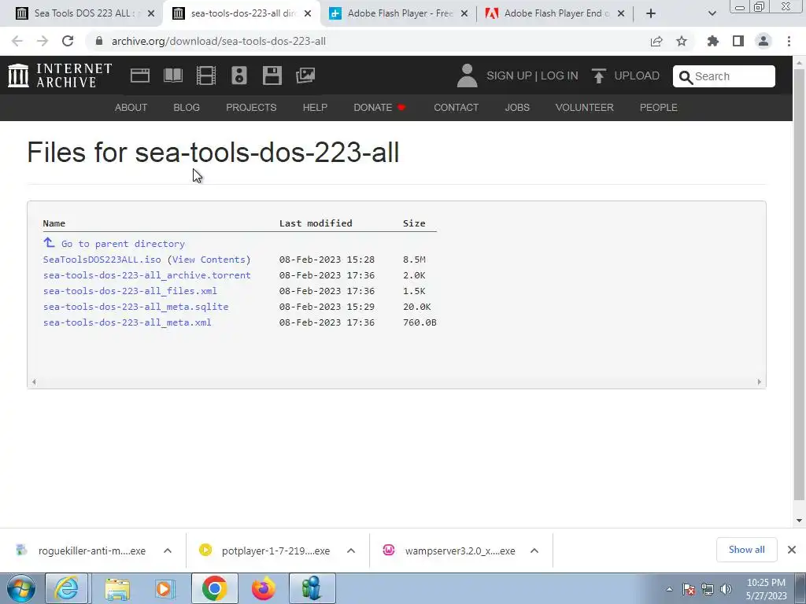Expand potplayer download options chevron
Viewport: 806px width, 604px height.
[x=351, y=551]
